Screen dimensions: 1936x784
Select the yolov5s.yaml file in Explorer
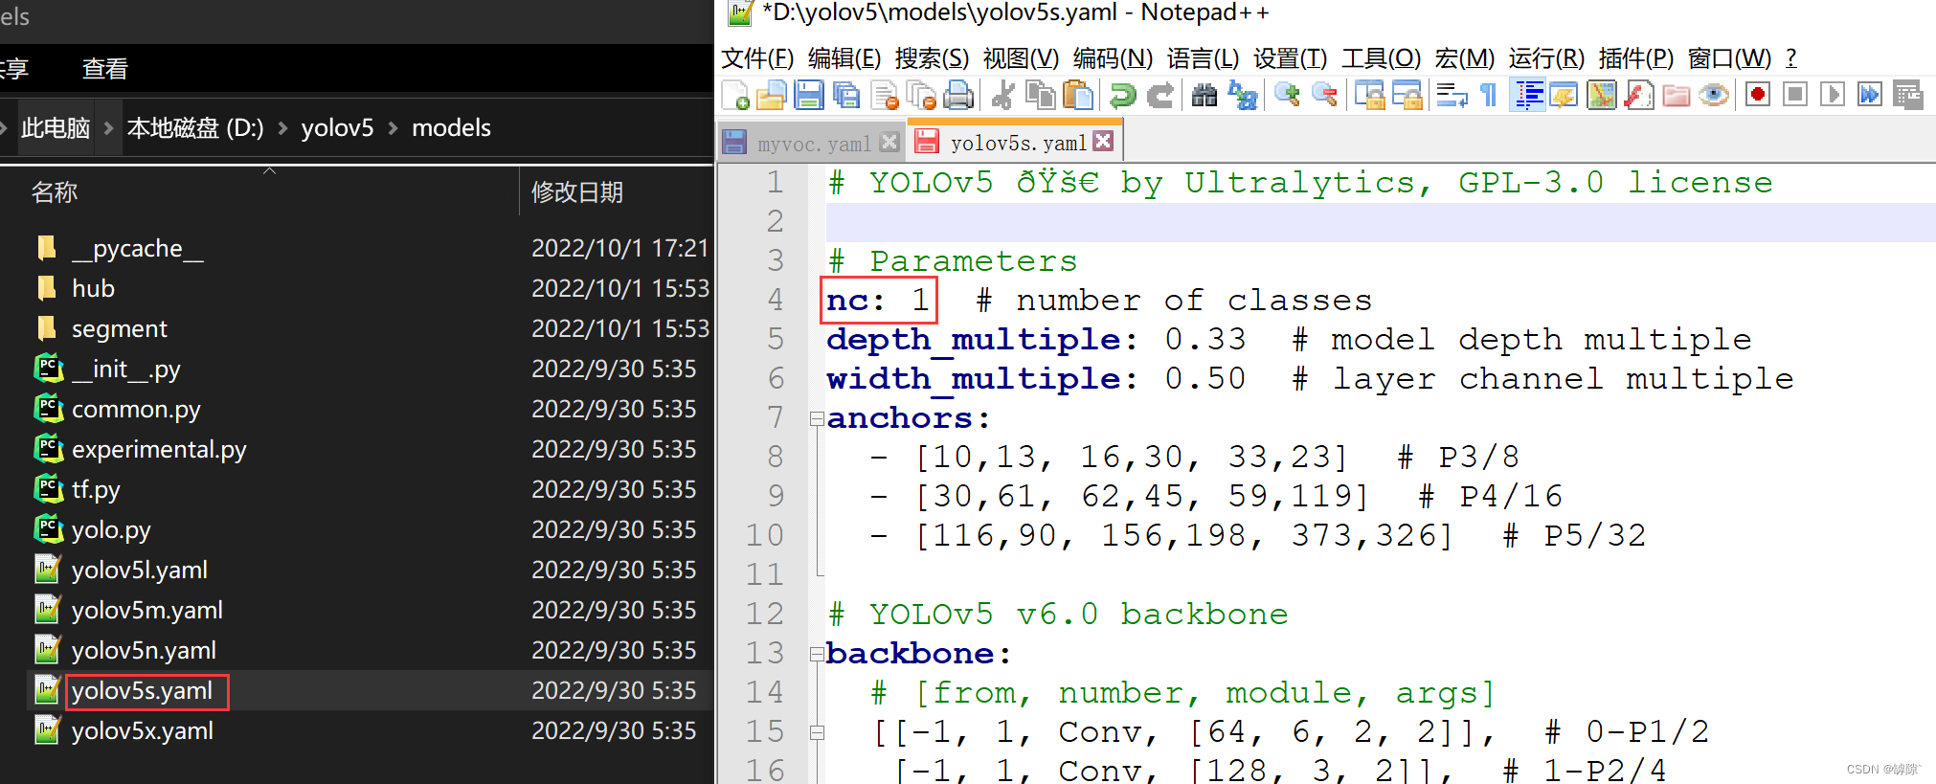click(x=142, y=690)
